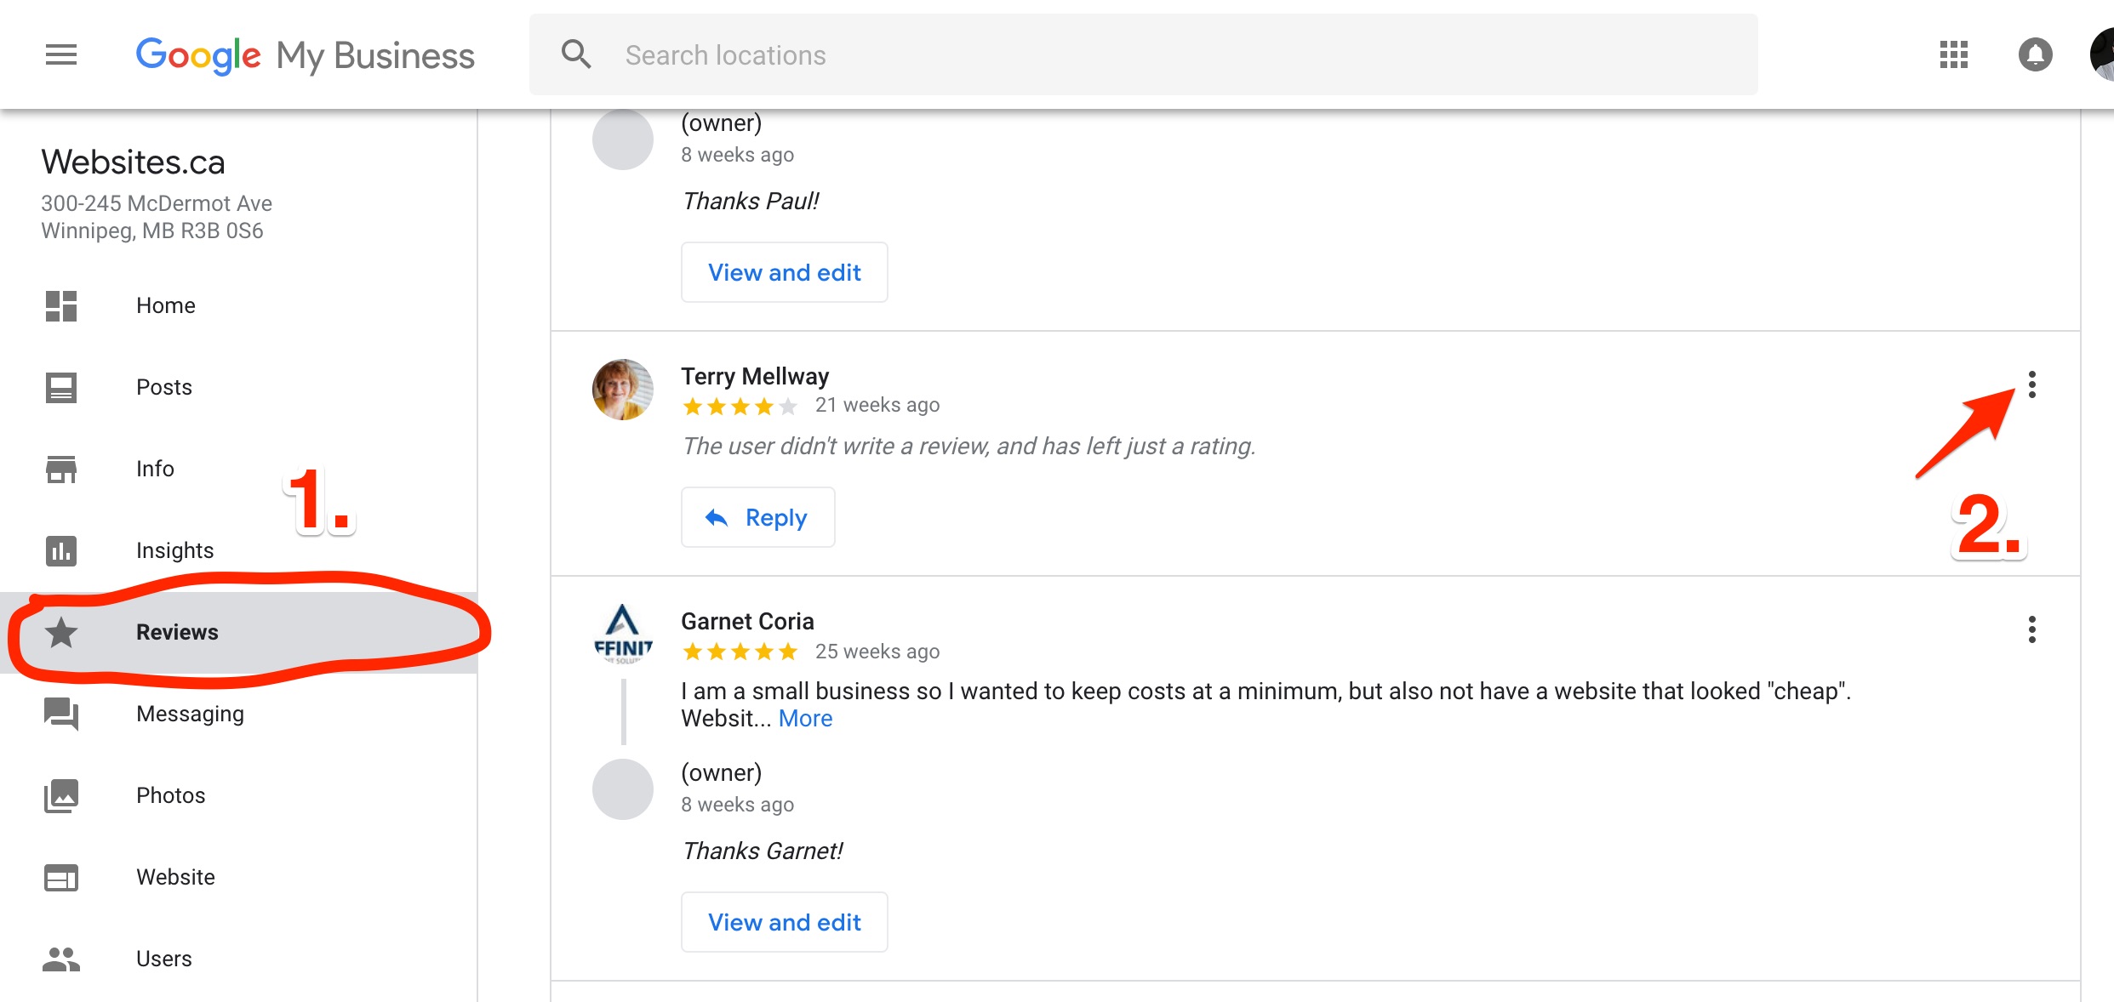Screen dimensions: 2114x1002
Task: Click the Home dashboard icon
Action: 61,306
